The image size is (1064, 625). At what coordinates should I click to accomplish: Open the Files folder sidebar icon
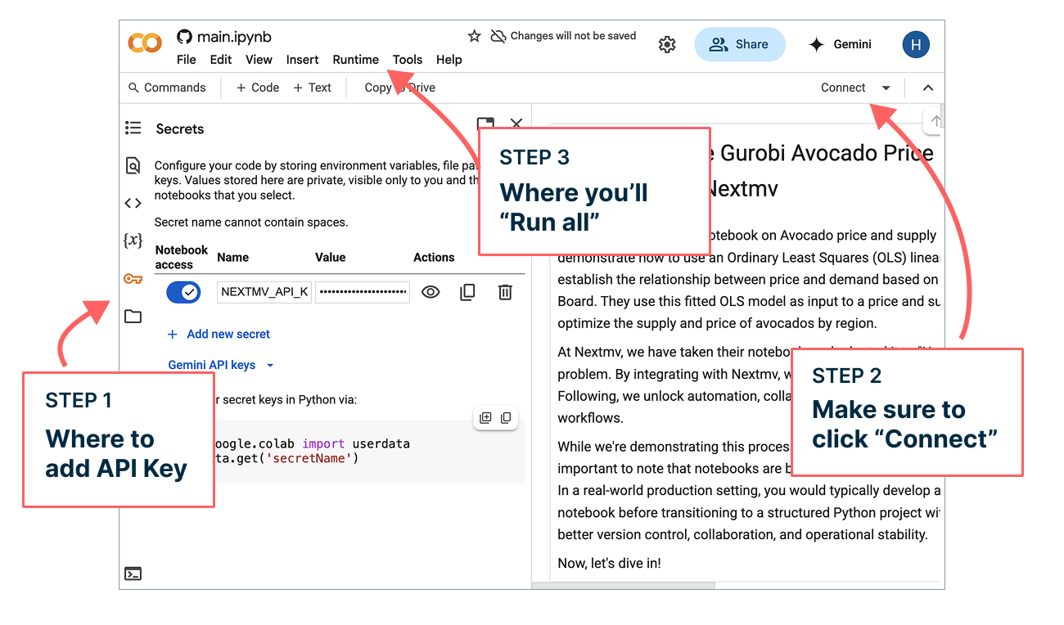click(133, 317)
